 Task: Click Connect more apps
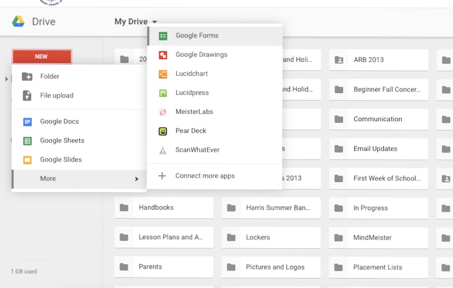(215, 176)
